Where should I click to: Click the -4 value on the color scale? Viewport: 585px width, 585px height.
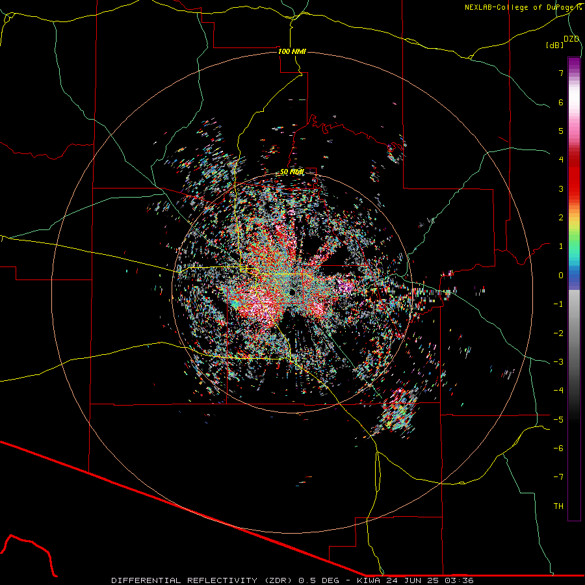tap(558, 391)
